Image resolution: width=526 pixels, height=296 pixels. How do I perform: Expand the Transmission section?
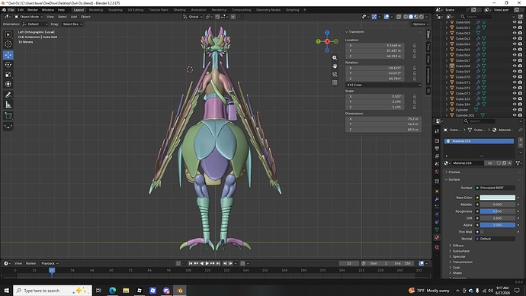point(462,262)
